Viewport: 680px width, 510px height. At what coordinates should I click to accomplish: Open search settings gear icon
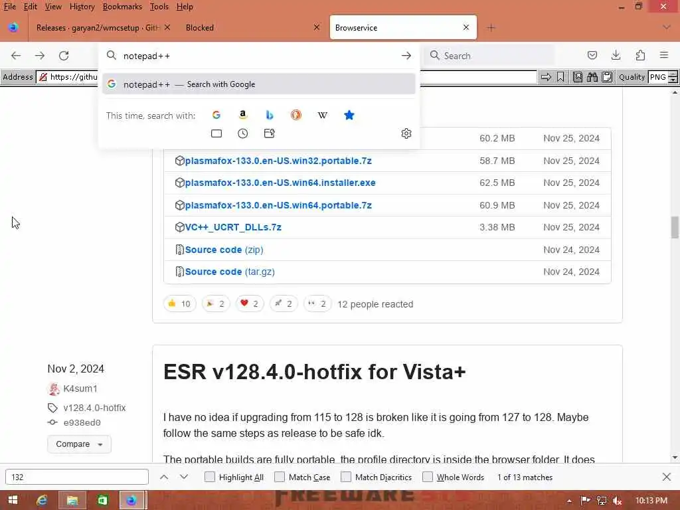tap(406, 133)
